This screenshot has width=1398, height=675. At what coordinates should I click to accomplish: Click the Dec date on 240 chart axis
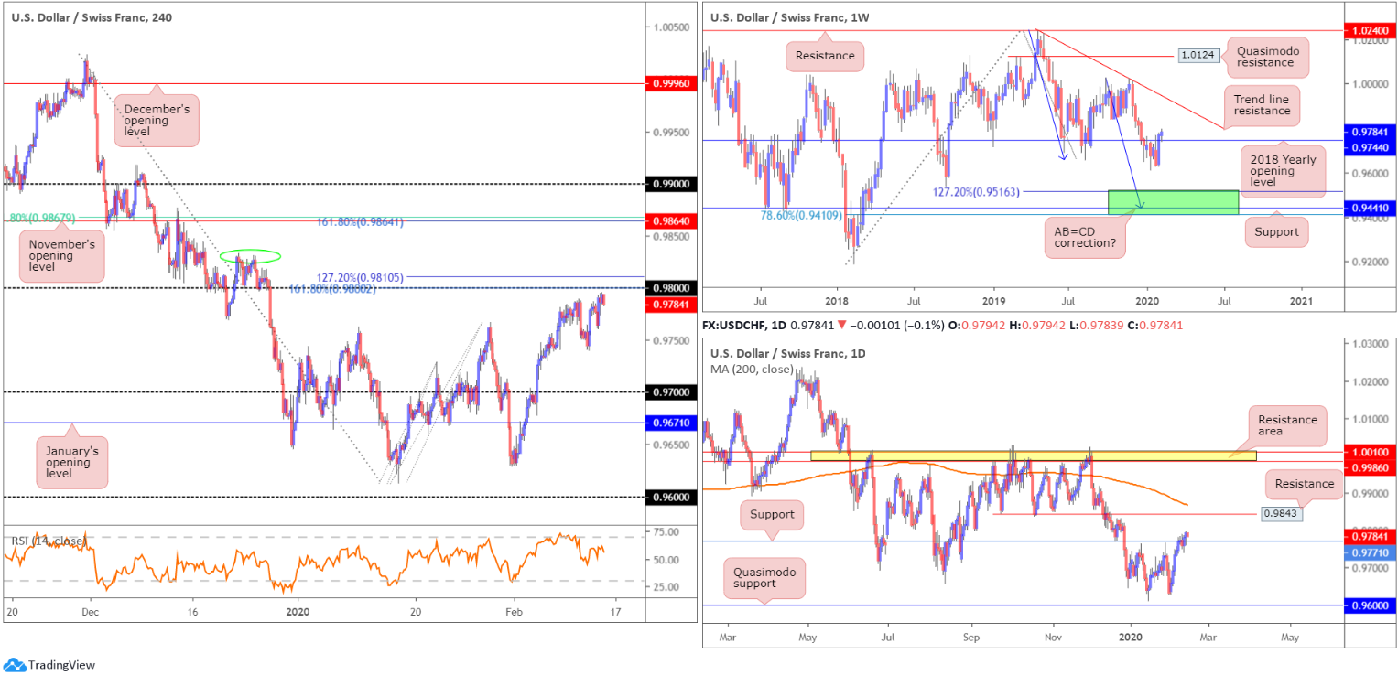(x=90, y=611)
